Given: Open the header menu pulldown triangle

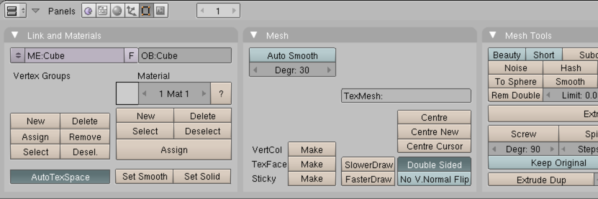Looking at the screenshot, I should pyautogui.click(x=36, y=11).
